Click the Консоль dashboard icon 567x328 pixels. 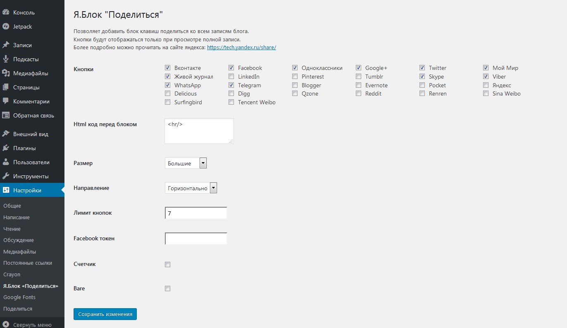(6, 12)
